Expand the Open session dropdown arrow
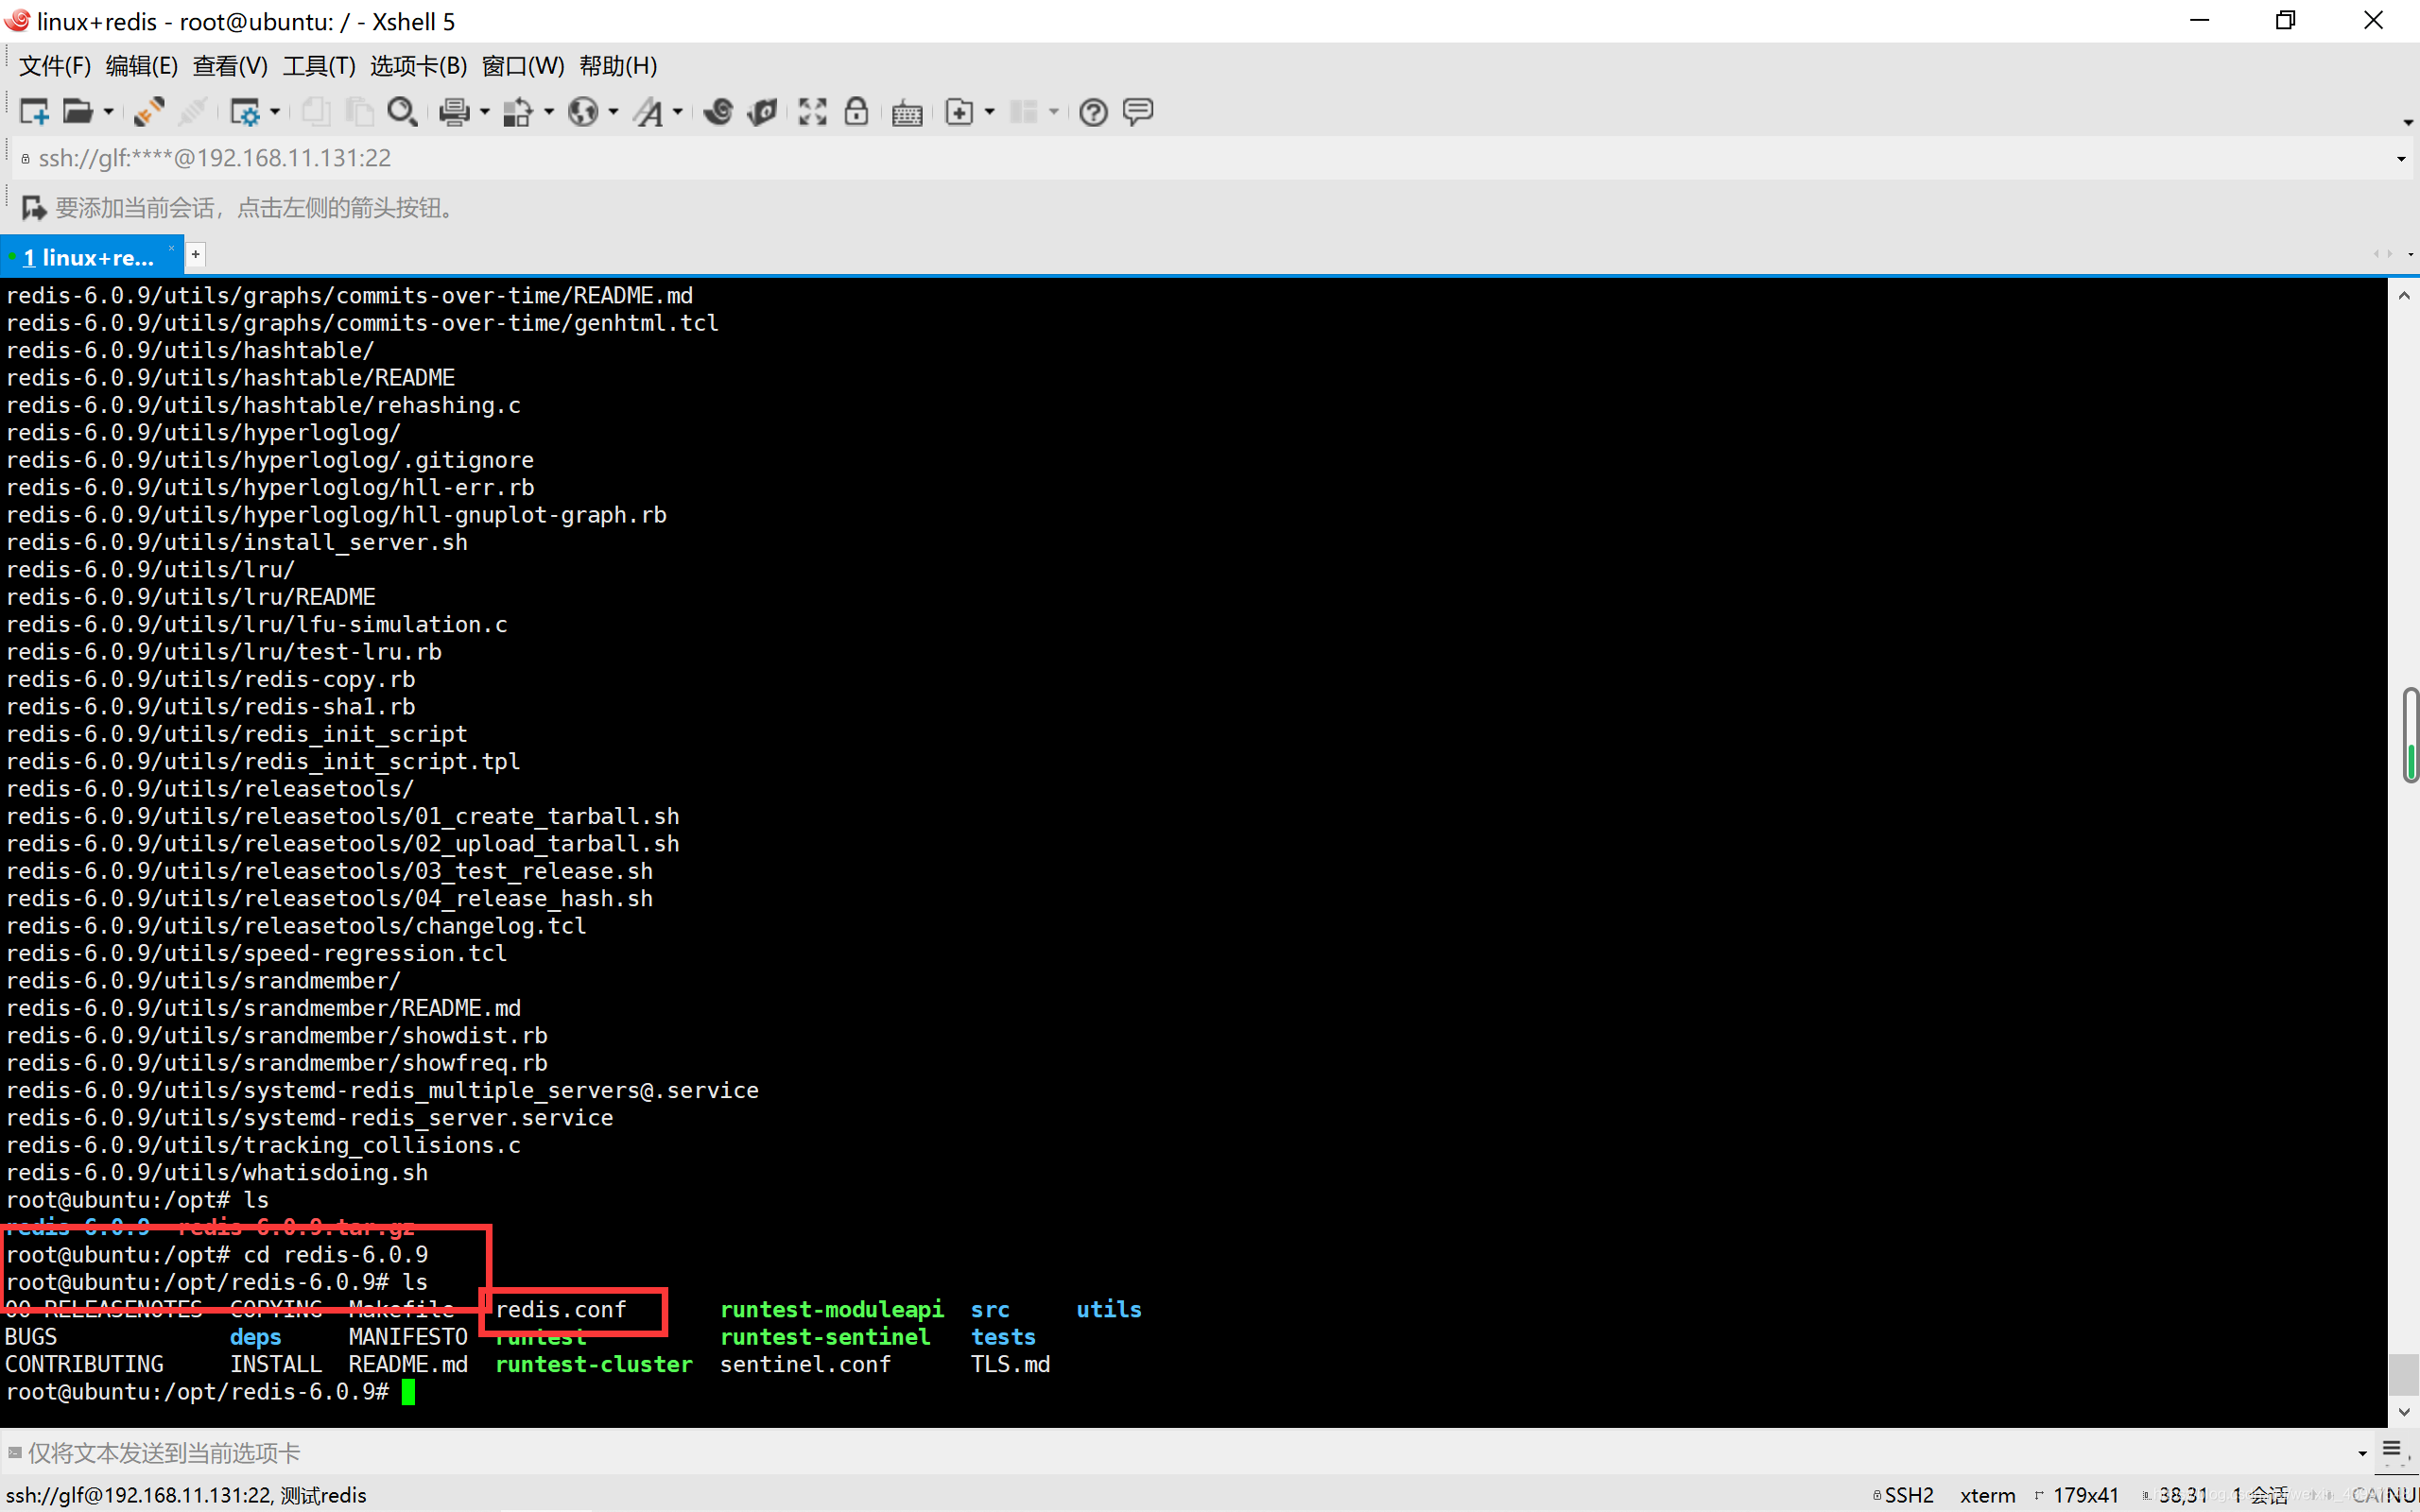The width and height of the screenshot is (2420, 1512). [x=108, y=112]
